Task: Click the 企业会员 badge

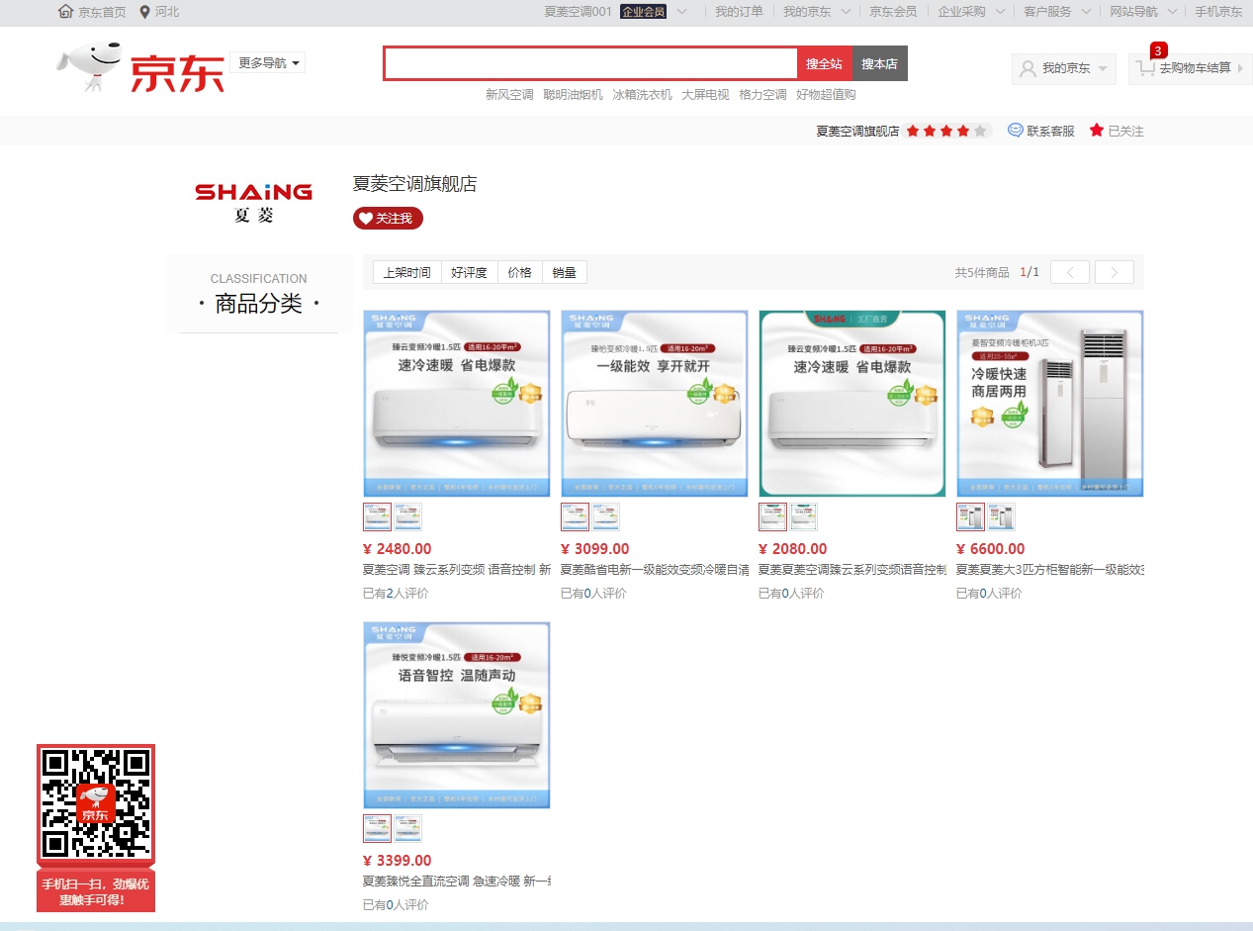Action: (x=643, y=12)
